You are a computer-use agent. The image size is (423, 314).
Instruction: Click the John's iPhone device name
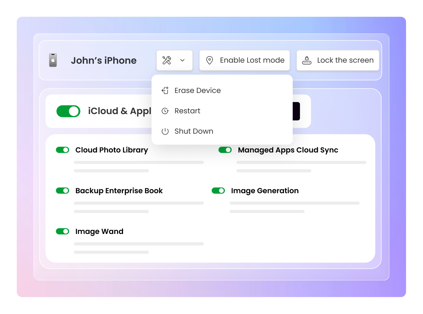[103, 61]
